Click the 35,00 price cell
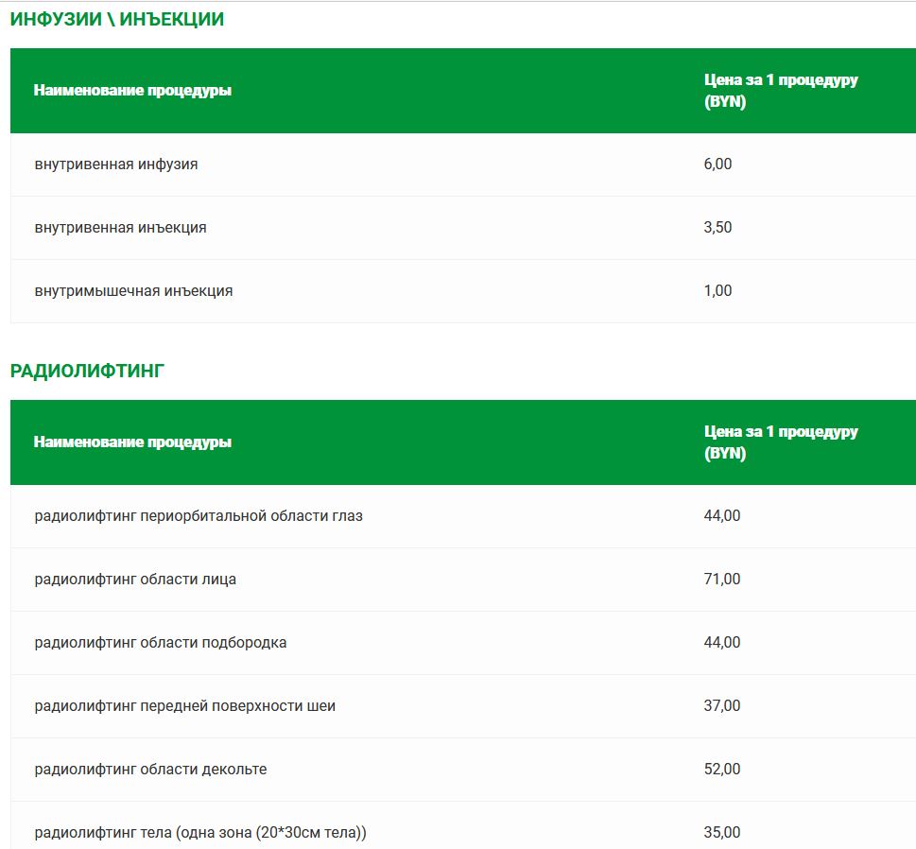 (722, 833)
